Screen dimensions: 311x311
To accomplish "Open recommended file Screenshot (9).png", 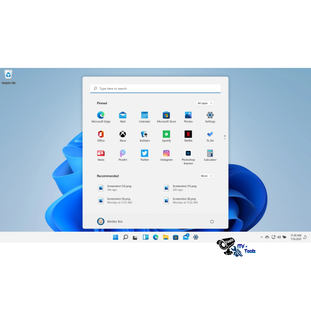I will click(115, 201).
